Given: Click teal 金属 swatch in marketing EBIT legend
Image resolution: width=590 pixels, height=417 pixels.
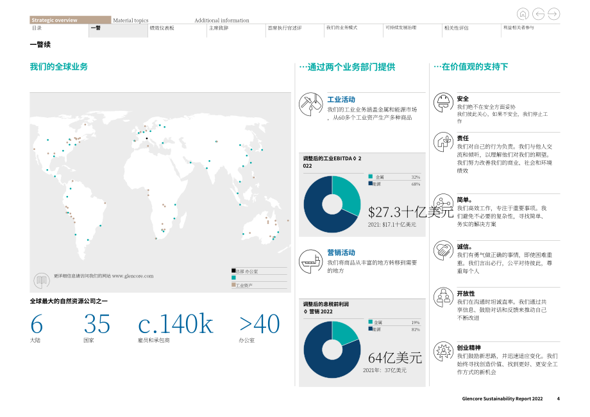Looking at the screenshot, I should pyautogui.click(x=370, y=322).
